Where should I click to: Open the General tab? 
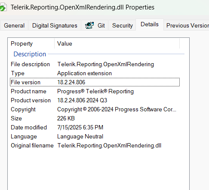(14, 25)
